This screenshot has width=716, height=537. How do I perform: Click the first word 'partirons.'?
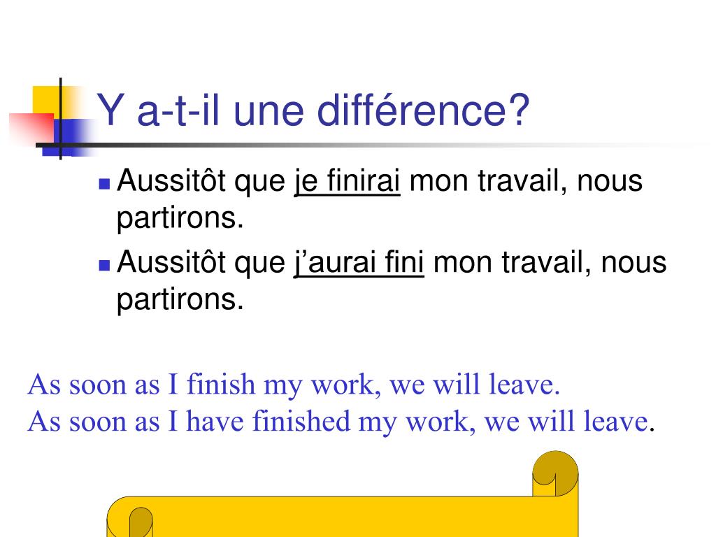pyautogui.click(x=180, y=218)
